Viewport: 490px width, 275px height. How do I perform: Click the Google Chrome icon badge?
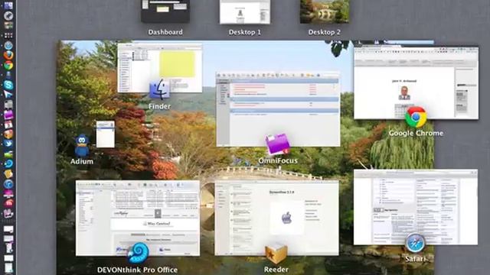(416, 117)
